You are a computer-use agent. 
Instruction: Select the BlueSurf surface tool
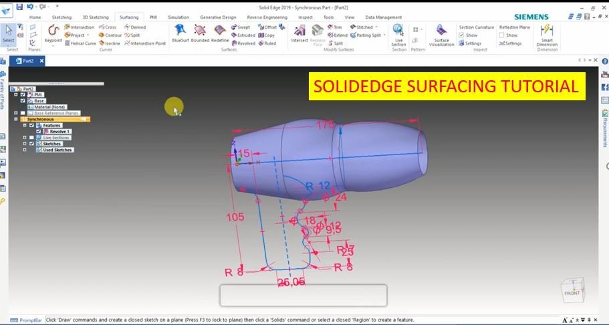coord(179,33)
